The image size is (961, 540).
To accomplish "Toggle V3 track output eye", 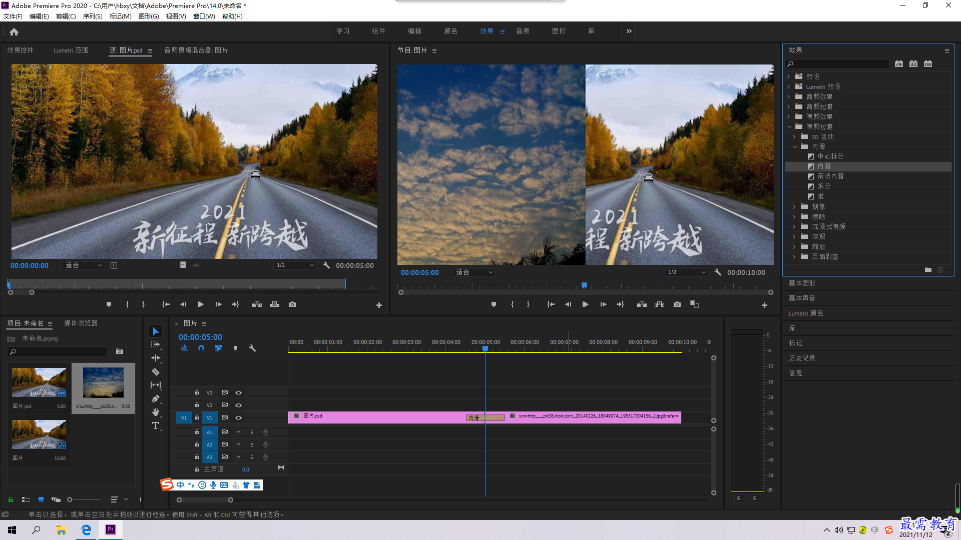I will pos(239,392).
